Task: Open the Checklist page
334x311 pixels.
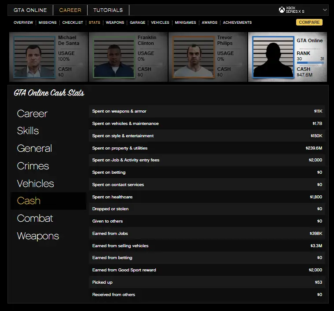Action: point(73,22)
